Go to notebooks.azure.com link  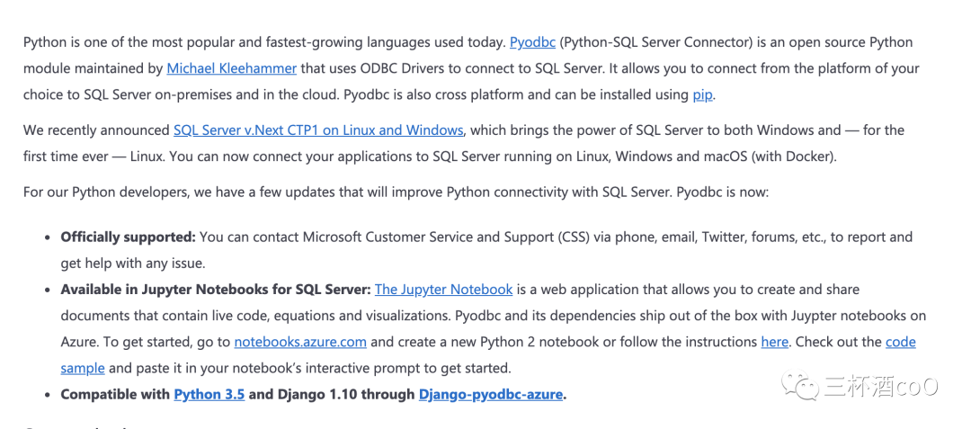[x=300, y=342]
